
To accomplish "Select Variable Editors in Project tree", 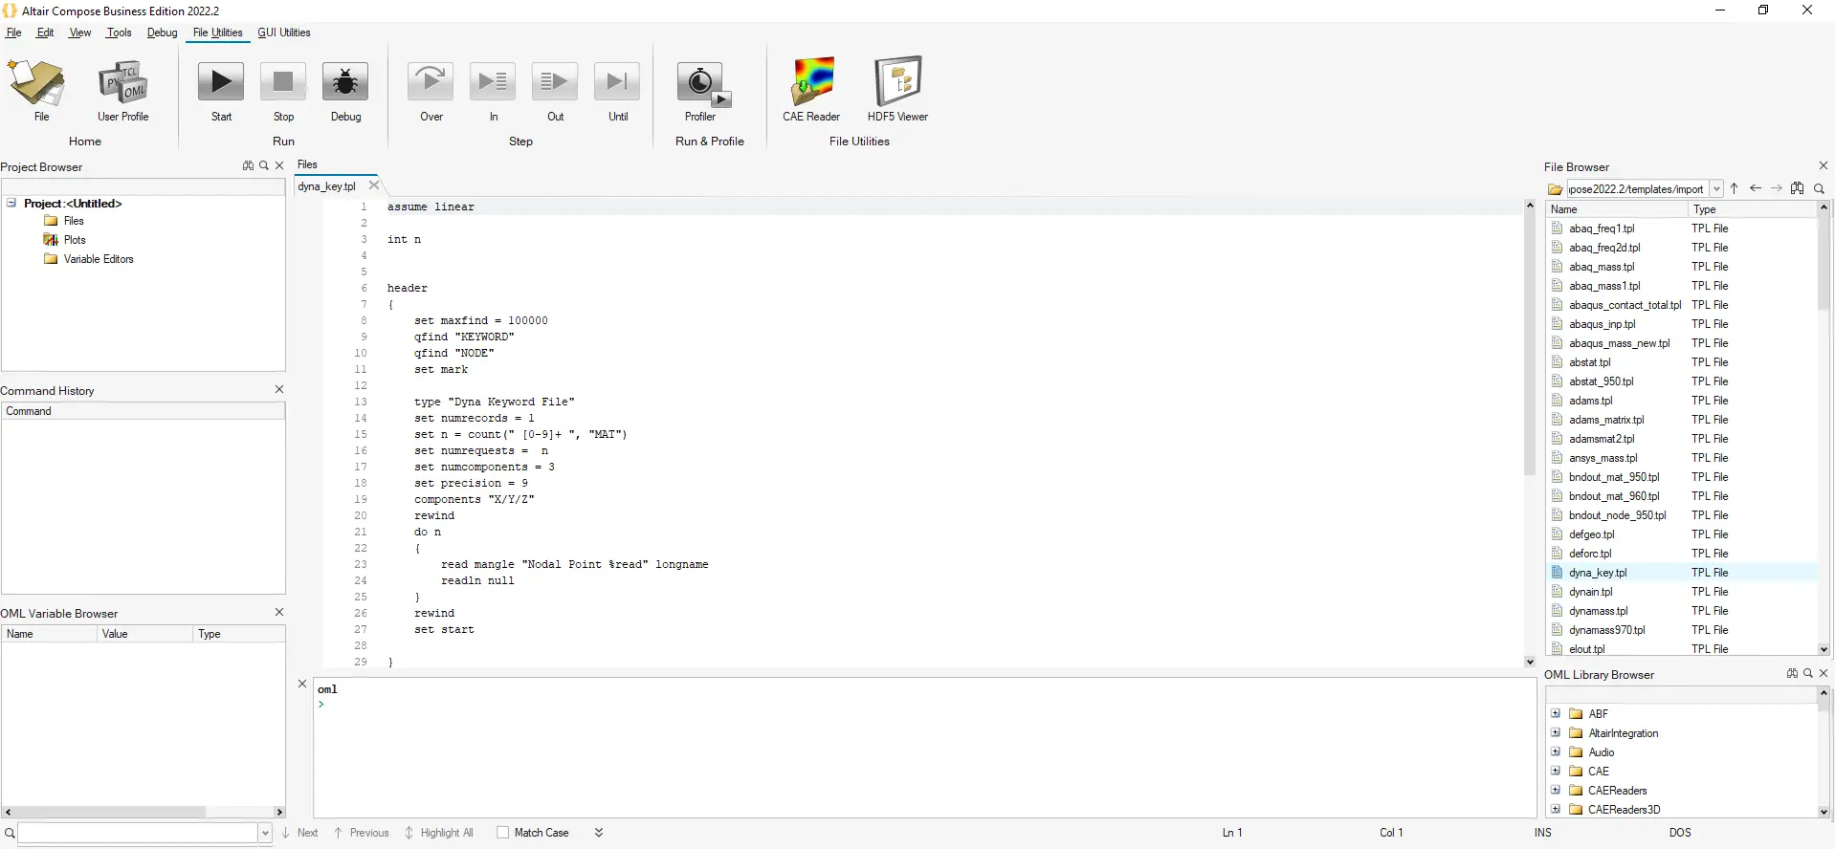I will [99, 259].
